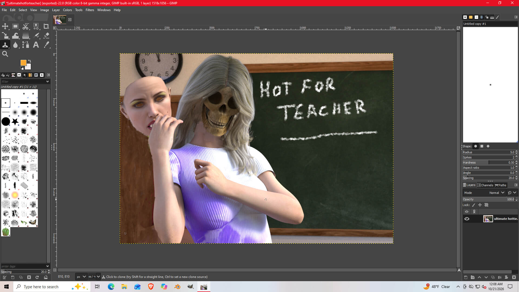
Task: Open the Device Status pointer tab
Action: (25, 75)
